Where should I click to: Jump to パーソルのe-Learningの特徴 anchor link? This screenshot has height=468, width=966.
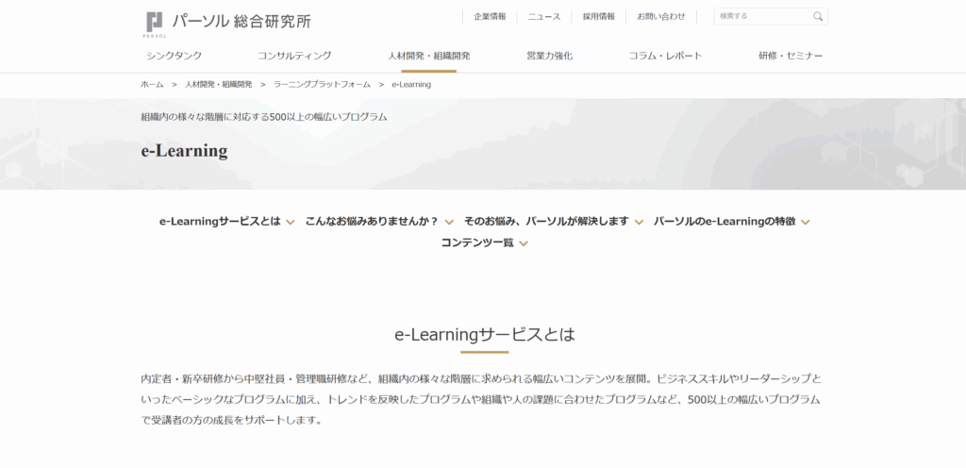(x=724, y=221)
